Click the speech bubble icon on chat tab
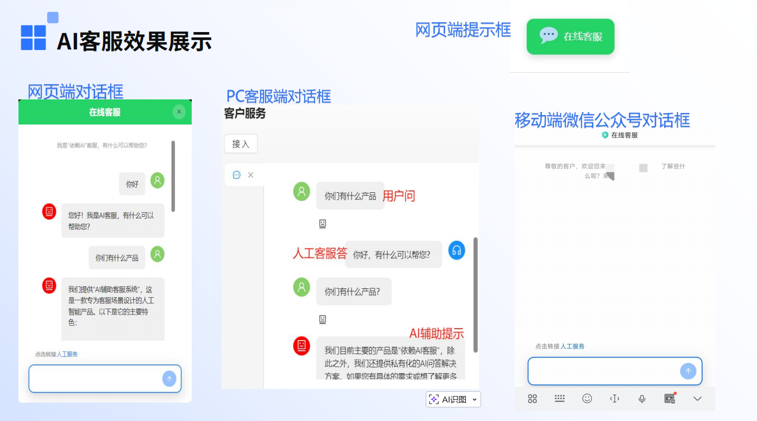757x421 pixels. tap(236, 175)
